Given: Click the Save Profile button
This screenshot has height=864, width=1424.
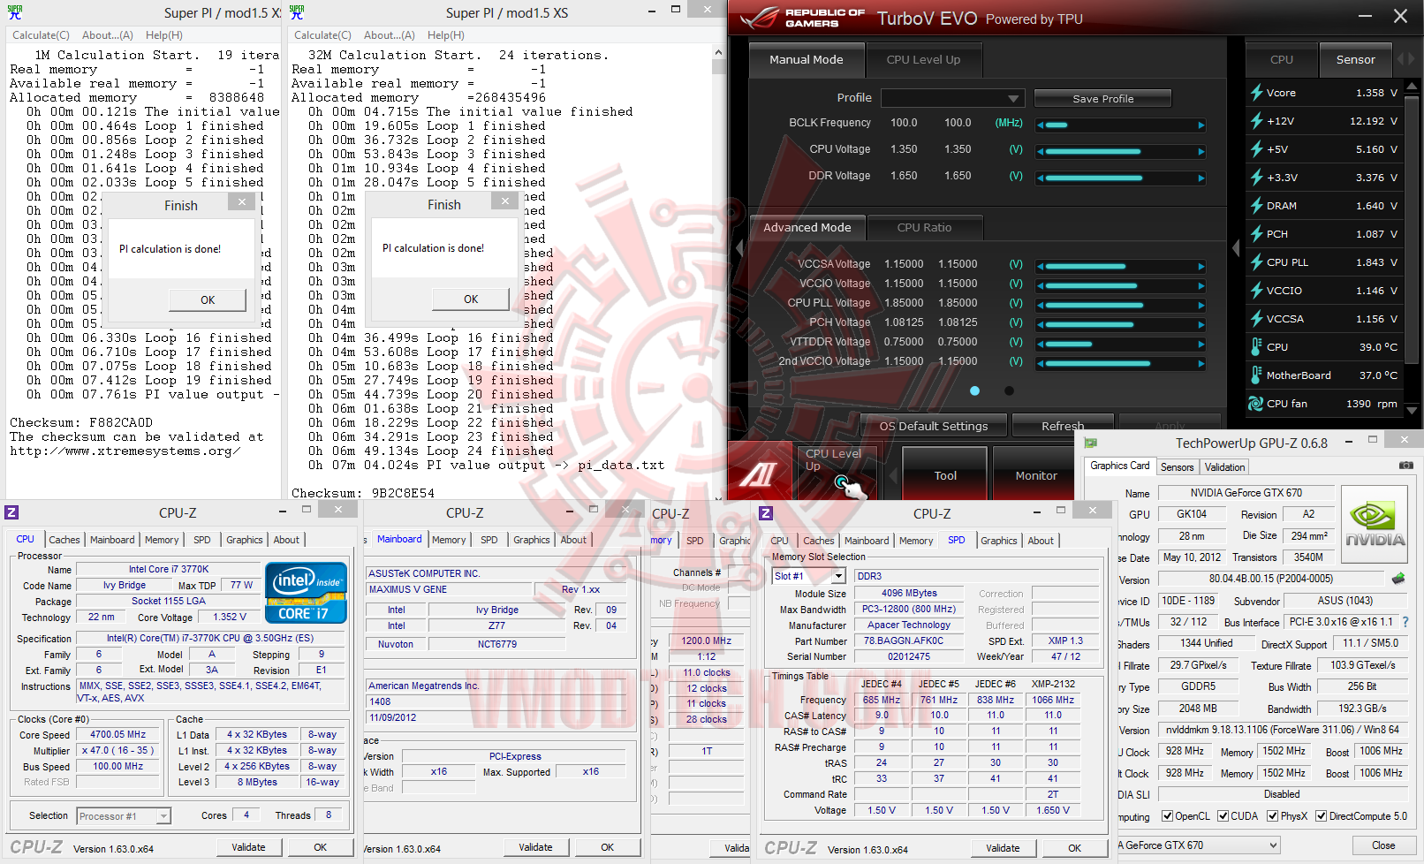Looking at the screenshot, I should (1103, 99).
